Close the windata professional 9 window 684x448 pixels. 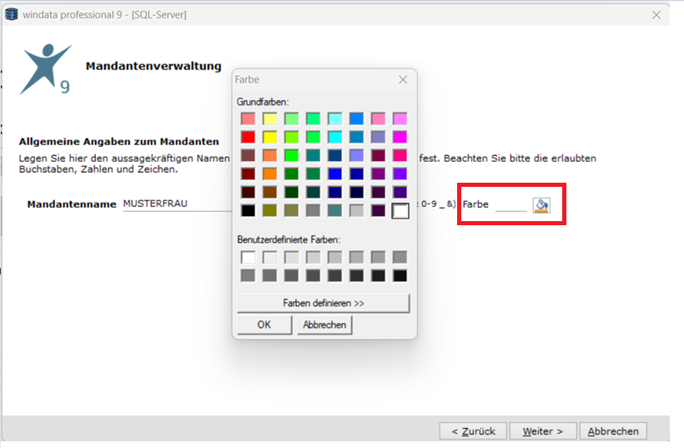pyautogui.click(x=656, y=15)
